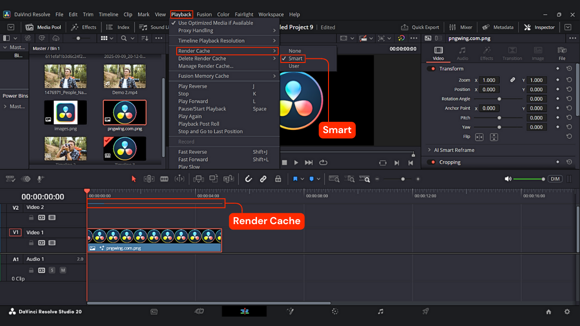The width and height of the screenshot is (580, 326).
Task: Click the Quick Export button
Action: pos(420,27)
